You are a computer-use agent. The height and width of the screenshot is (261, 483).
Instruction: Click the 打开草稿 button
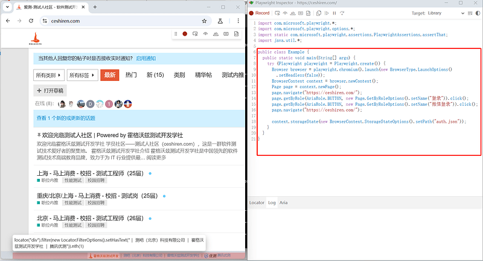(x=50, y=91)
